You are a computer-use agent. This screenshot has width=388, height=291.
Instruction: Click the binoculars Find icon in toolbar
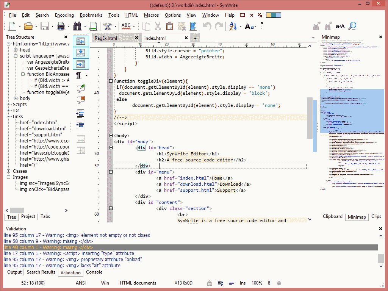[x=78, y=26]
